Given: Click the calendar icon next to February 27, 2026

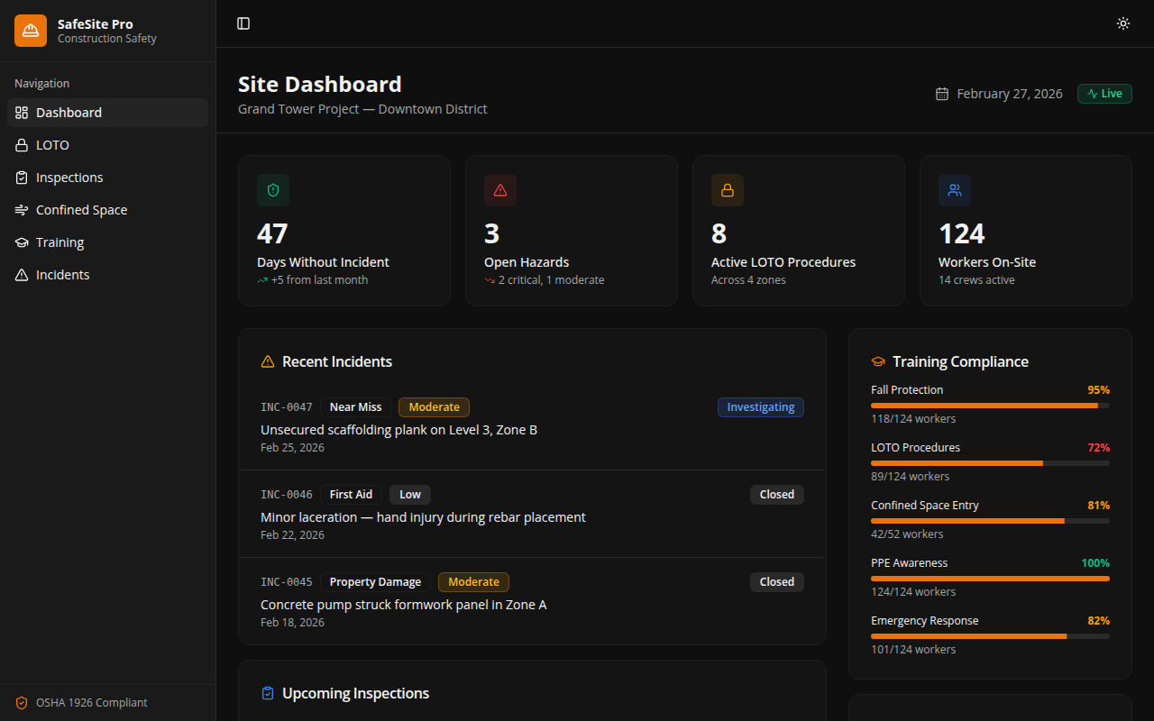Looking at the screenshot, I should [x=942, y=93].
